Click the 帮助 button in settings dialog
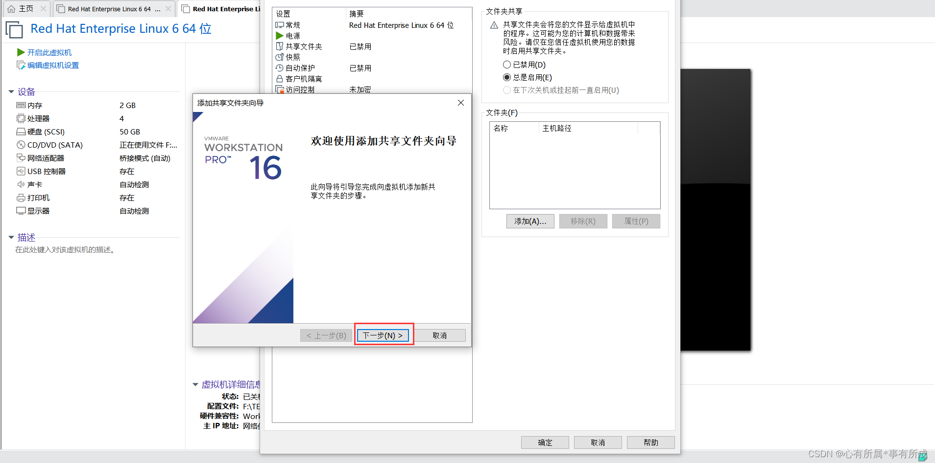 point(650,442)
